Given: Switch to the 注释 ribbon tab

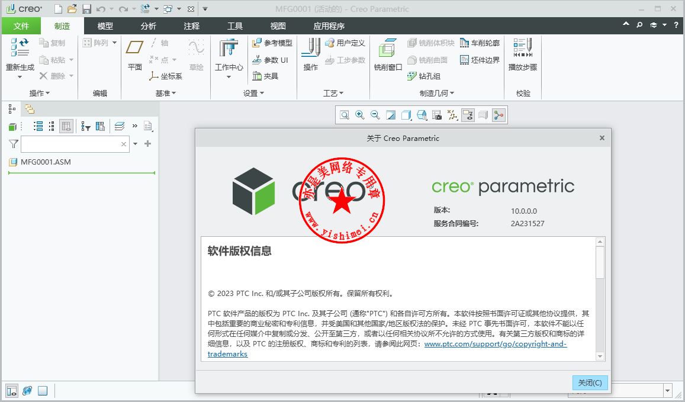Looking at the screenshot, I should 192,26.
